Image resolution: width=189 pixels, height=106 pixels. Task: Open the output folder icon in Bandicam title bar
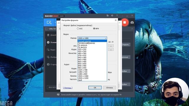(107, 16)
